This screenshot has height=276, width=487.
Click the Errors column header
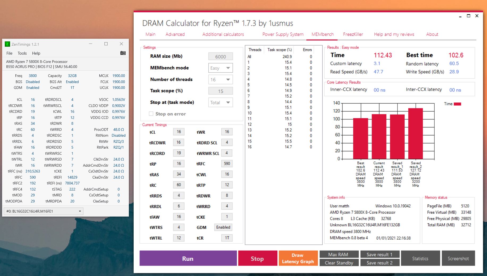click(307, 50)
